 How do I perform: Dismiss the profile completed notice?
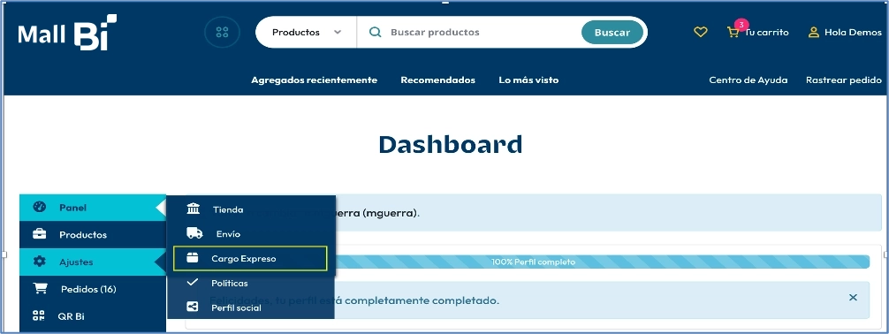click(x=853, y=298)
